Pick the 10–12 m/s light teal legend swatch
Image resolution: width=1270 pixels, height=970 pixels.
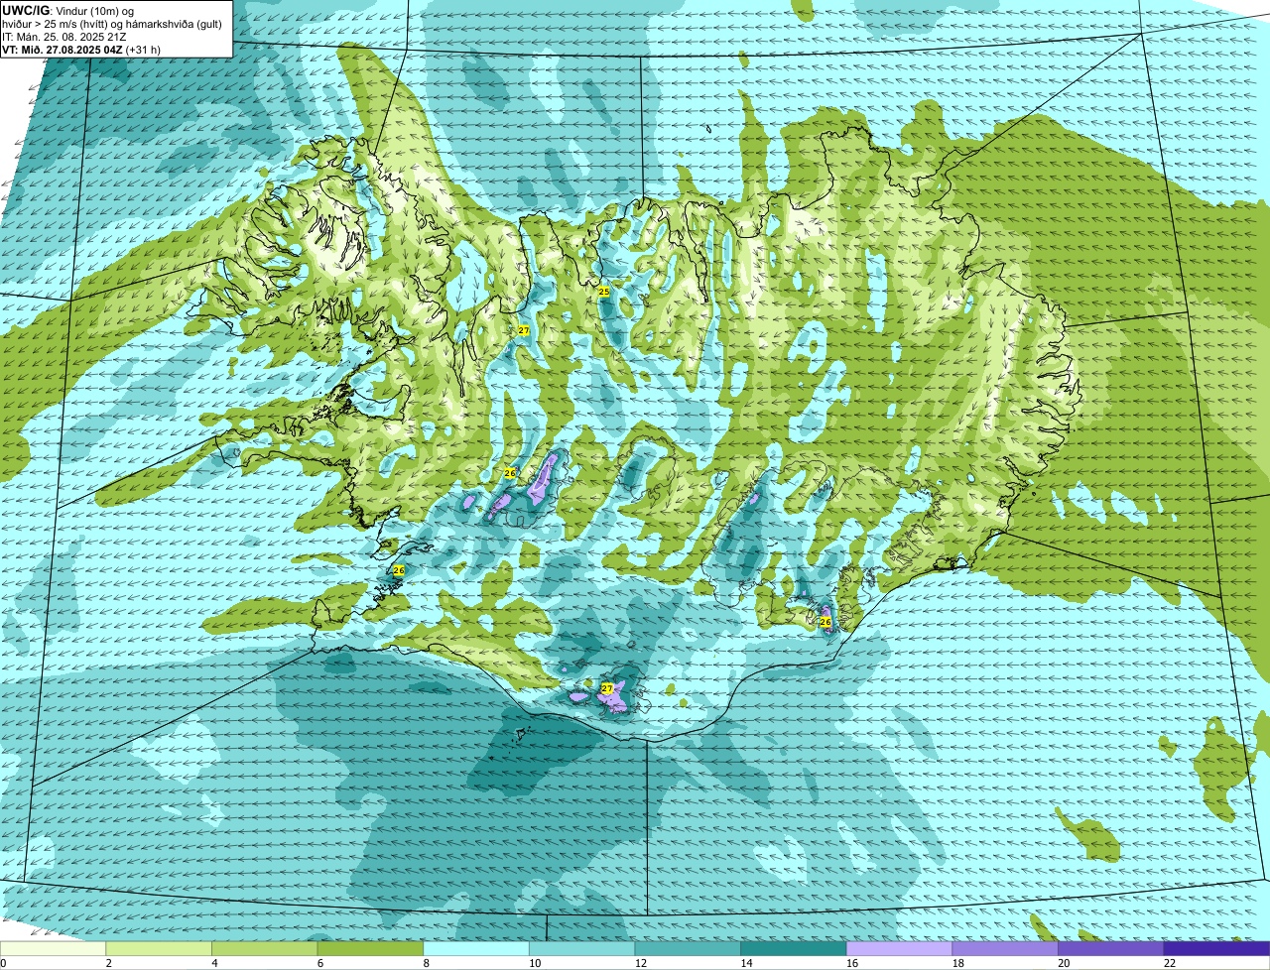(581, 948)
